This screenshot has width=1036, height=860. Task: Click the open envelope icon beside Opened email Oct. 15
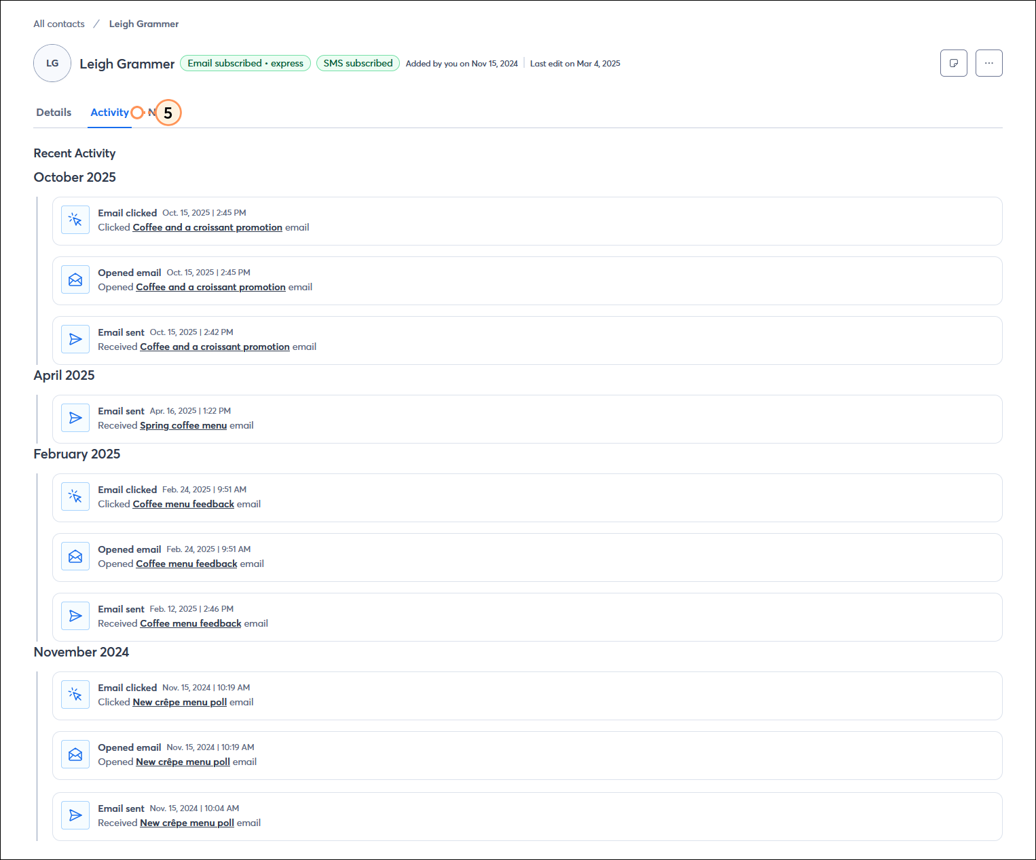(75, 279)
